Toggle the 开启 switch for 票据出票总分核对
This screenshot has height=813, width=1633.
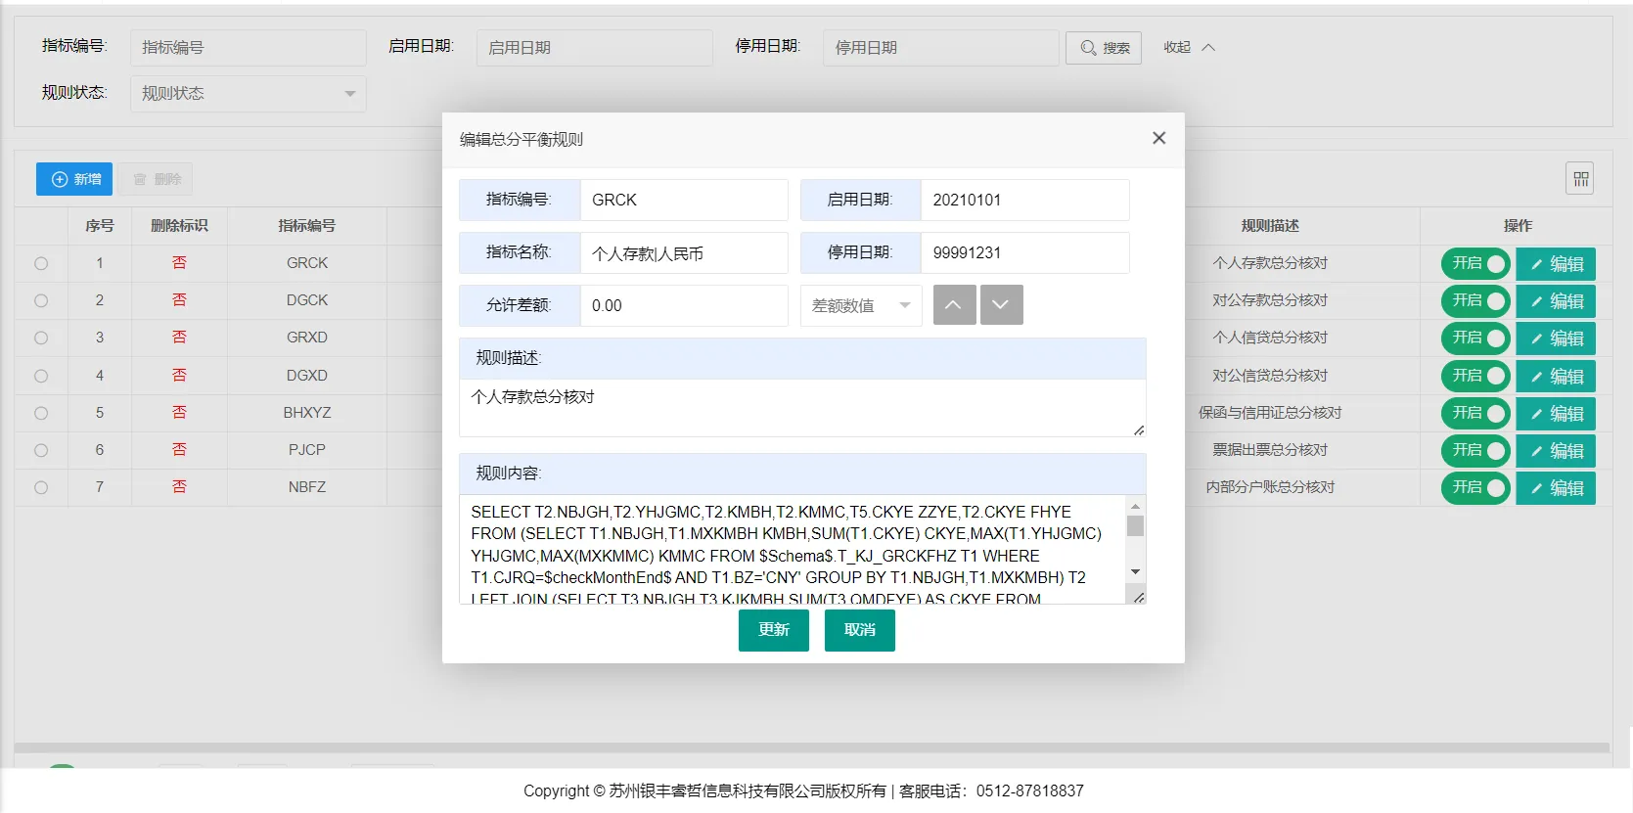tap(1475, 451)
